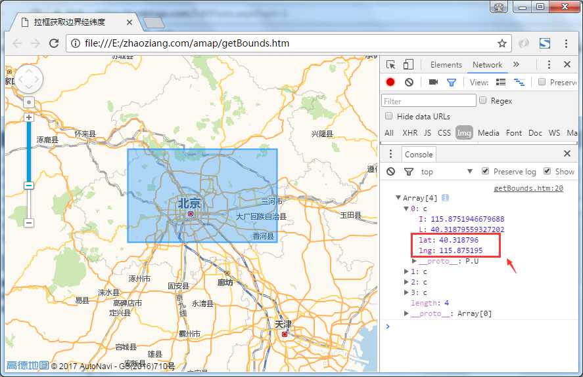
Task: Collapse the 0: c object
Action: (406, 208)
